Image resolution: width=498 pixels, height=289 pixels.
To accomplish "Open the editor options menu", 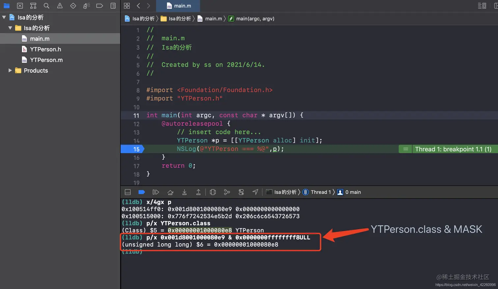I will coord(482,6).
